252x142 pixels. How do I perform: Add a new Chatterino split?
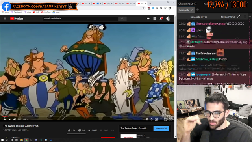(x=250, y=17)
